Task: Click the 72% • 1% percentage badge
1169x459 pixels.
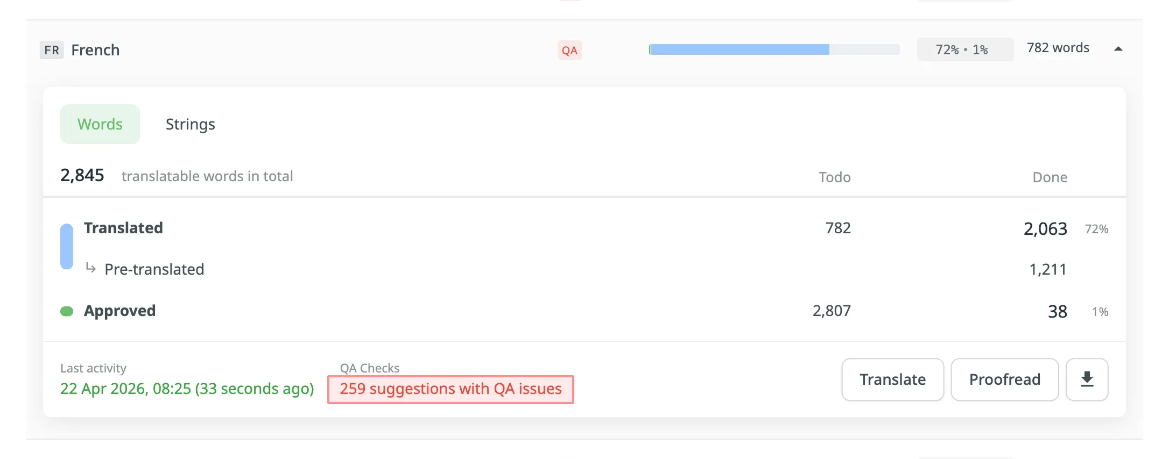Action: click(x=964, y=49)
